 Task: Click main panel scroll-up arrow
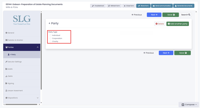(196, 12)
